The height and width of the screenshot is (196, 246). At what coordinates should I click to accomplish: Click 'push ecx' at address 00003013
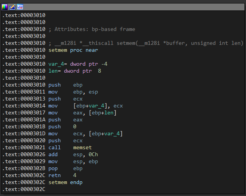65,99
